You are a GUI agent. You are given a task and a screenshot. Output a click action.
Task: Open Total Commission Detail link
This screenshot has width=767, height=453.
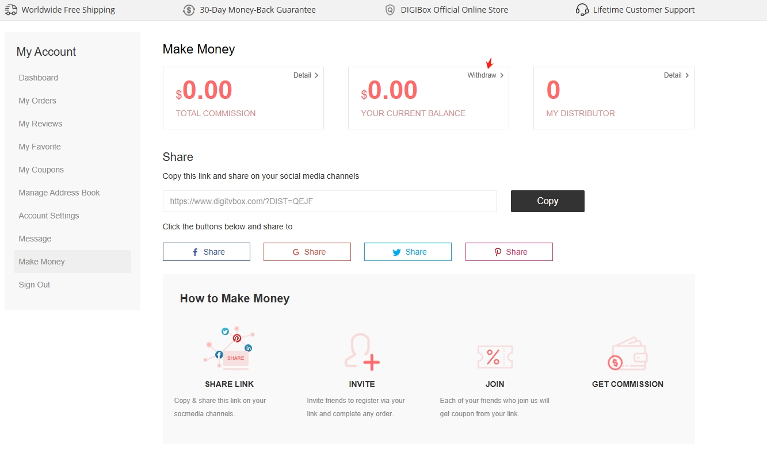(x=306, y=75)
